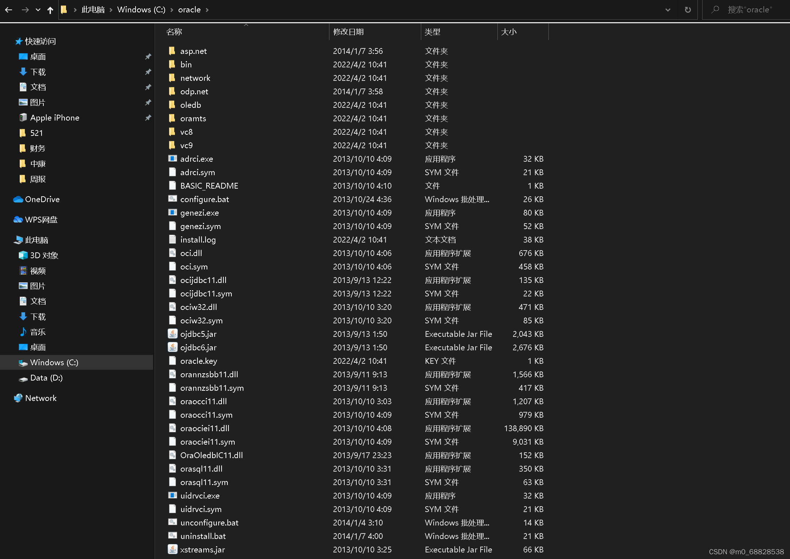Click the refresh address bar icon
Image resolution: width=790 pixels, height=559 pixels.
pos(688,10)
